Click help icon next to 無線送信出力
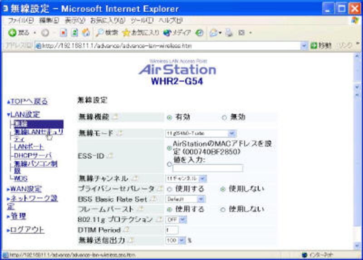 [131, 241]
